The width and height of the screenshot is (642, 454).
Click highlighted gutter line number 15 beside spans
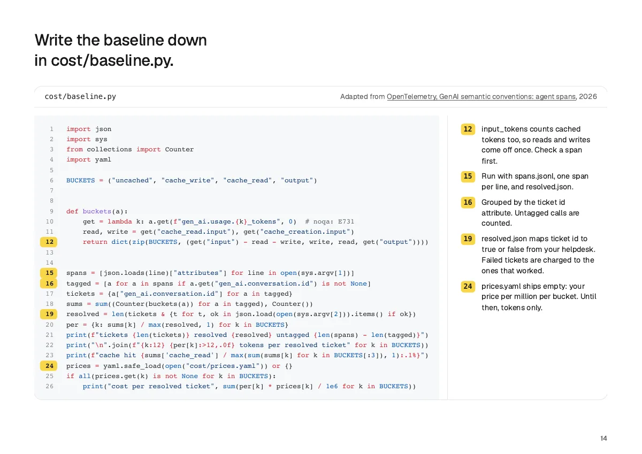tap(49, 273)
